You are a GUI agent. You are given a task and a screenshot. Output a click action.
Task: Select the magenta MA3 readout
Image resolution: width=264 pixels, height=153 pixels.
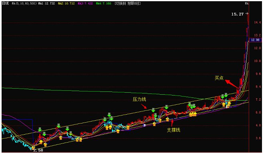click(x=85, y=3)
